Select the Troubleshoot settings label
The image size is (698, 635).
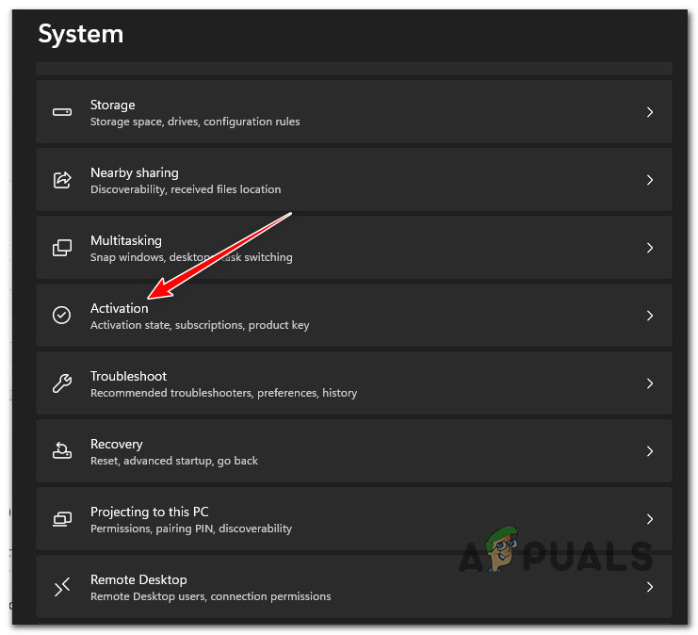[x=128, y=376]
